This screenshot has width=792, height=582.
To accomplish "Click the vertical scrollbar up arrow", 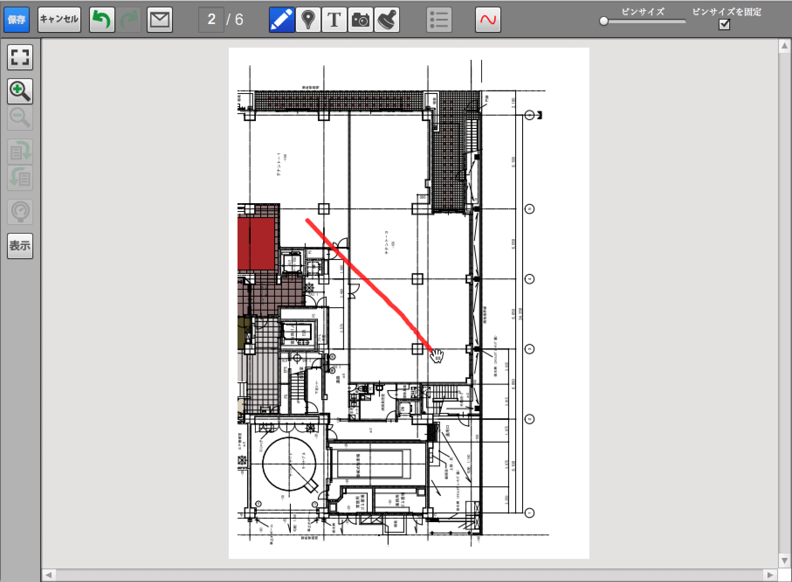I will pos(784,46).
